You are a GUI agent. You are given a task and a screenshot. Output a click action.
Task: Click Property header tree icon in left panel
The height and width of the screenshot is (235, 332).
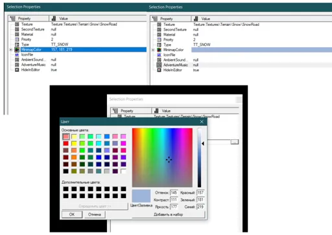point(13,18)
